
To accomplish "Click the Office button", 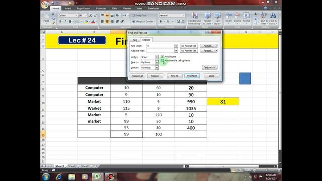I will point(45,5).
